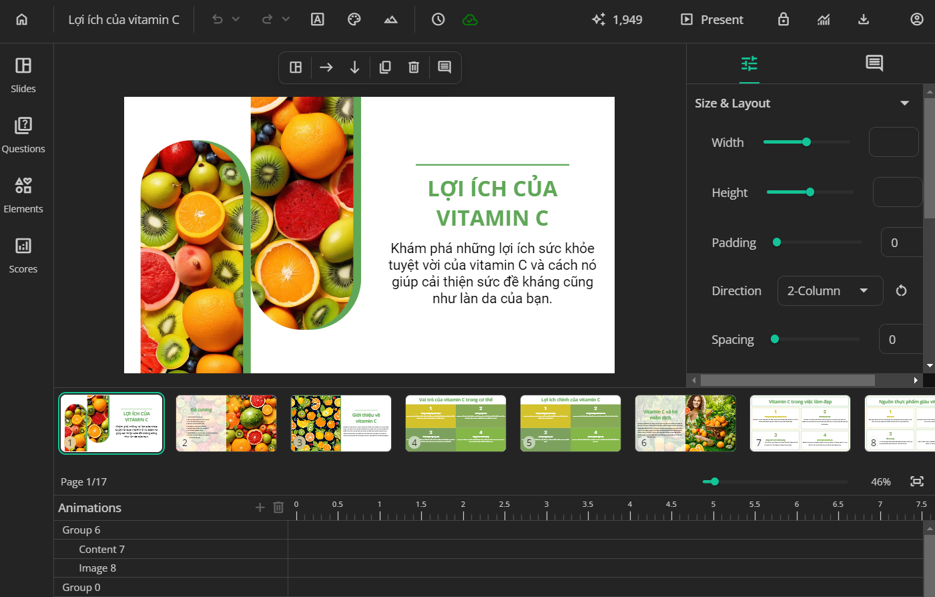
Task: Expand the redo history dropdown arrow
Action: 286,19
